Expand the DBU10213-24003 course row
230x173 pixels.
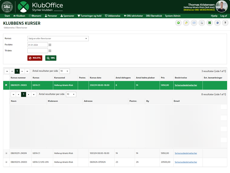[6, 162]
